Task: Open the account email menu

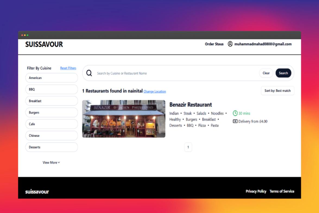Action: 263,44
